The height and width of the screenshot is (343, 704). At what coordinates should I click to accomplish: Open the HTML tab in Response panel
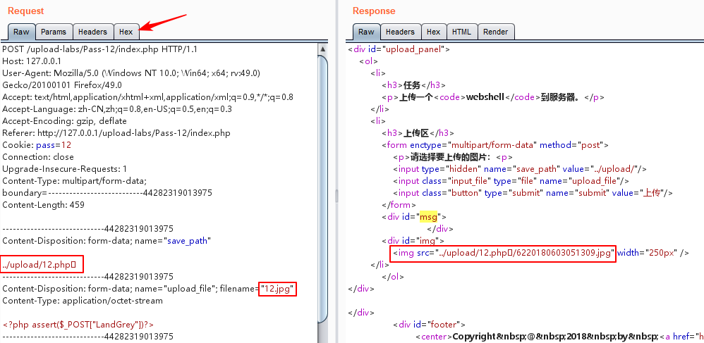tap(461, 32)
